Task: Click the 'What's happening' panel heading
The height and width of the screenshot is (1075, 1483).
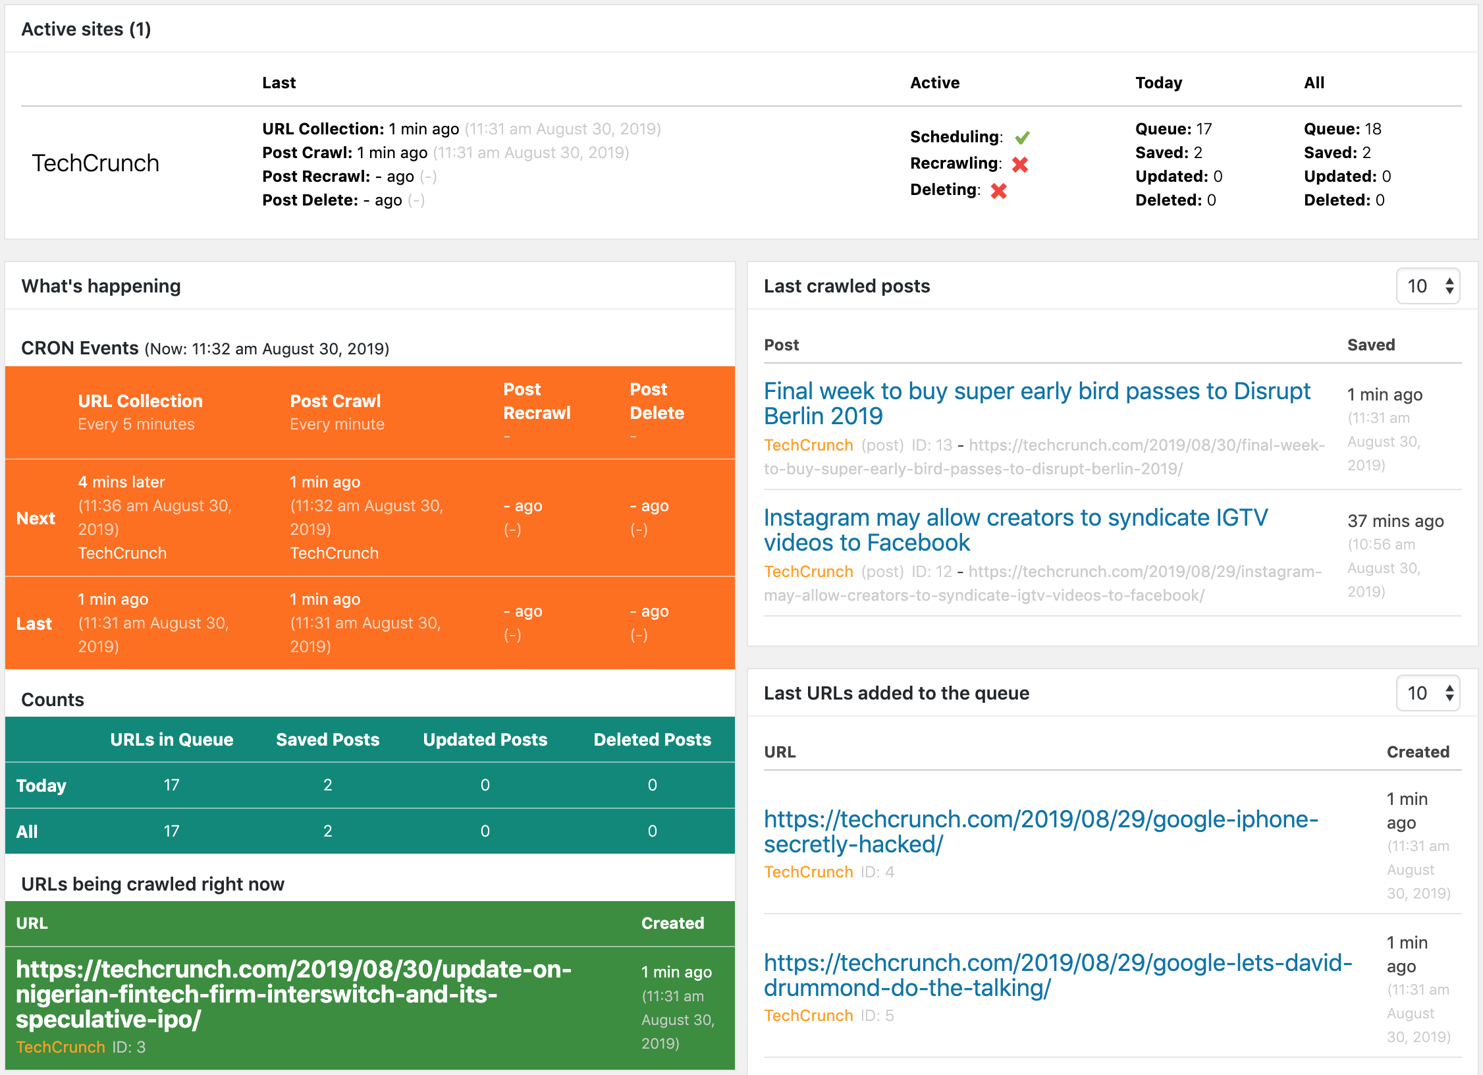Action: tap(101, 286)
